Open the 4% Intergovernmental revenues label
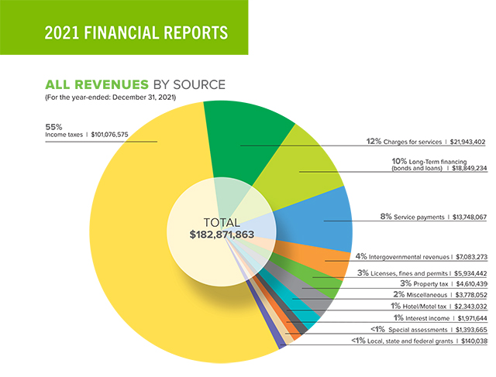 coord(421,256)
